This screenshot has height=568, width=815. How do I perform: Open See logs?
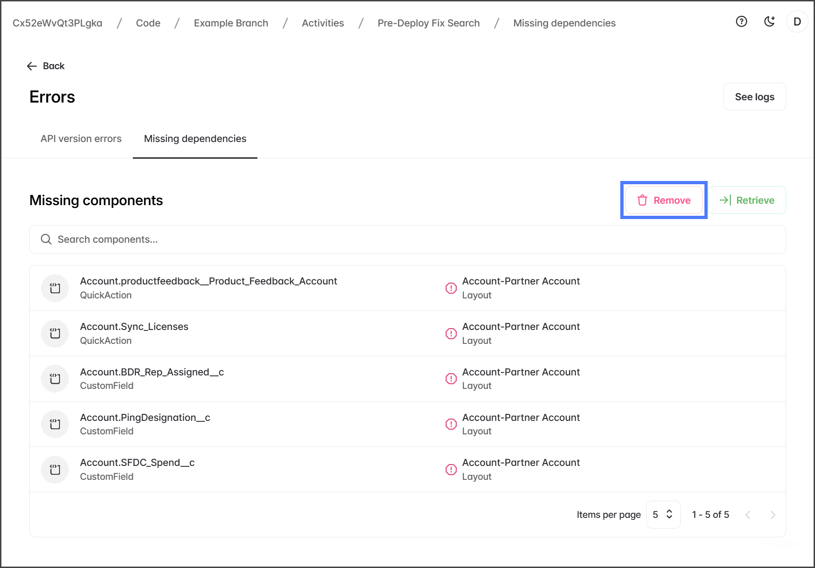754,97
